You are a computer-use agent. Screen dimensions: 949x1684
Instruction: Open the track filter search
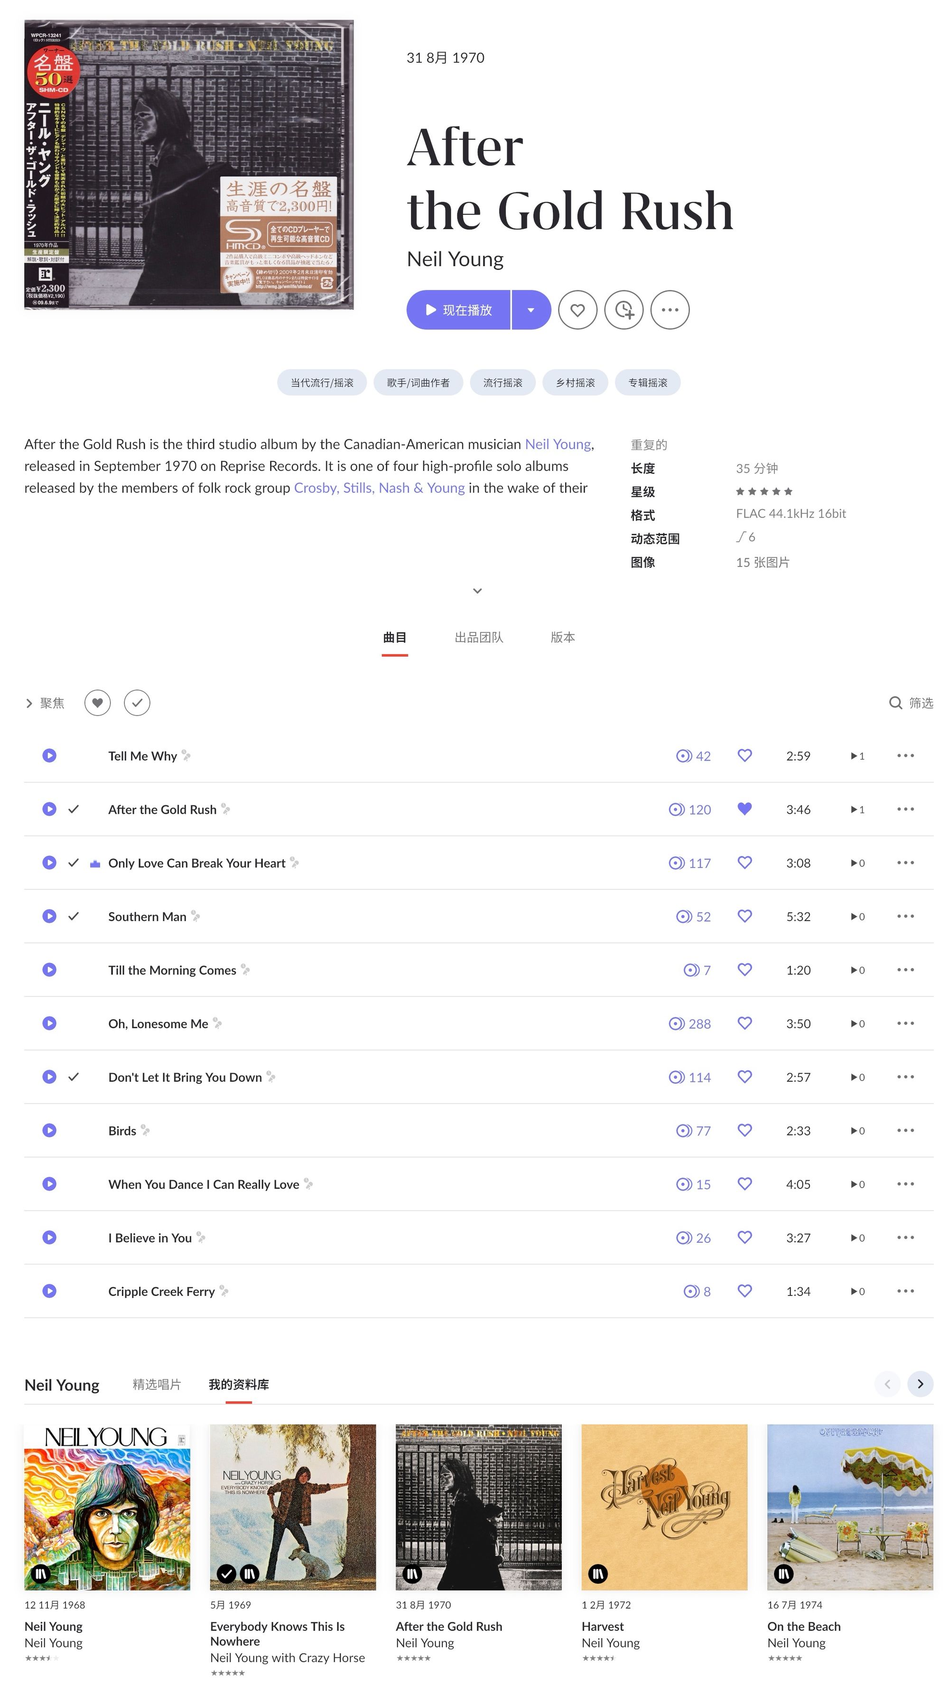click(911, 703)
